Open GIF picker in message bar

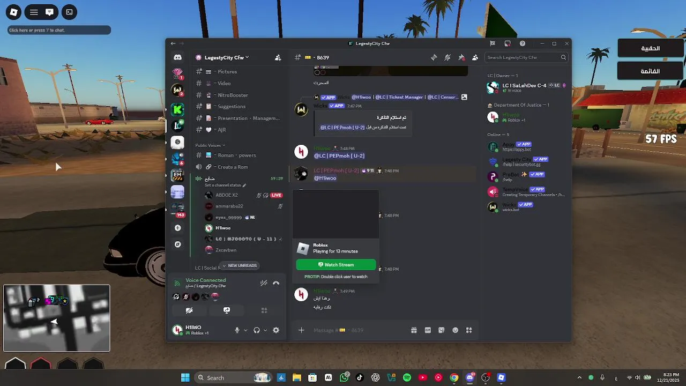coord(428,330)
